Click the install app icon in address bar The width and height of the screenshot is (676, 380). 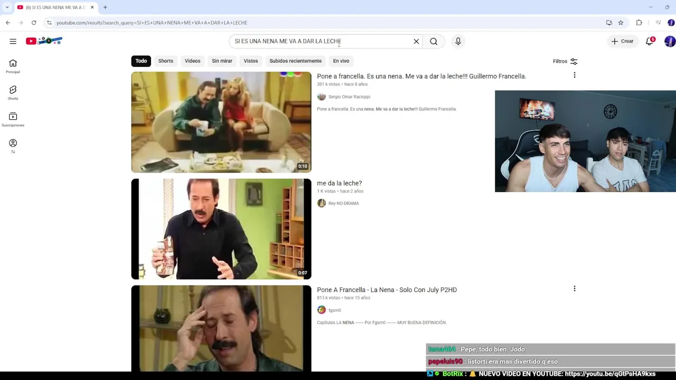609,23
